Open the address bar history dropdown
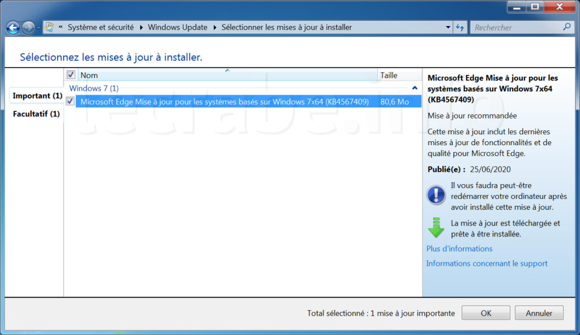 click(448, 27)
